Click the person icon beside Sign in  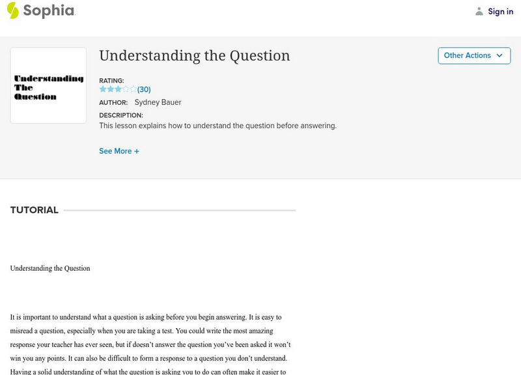click(x=479, y=12)
